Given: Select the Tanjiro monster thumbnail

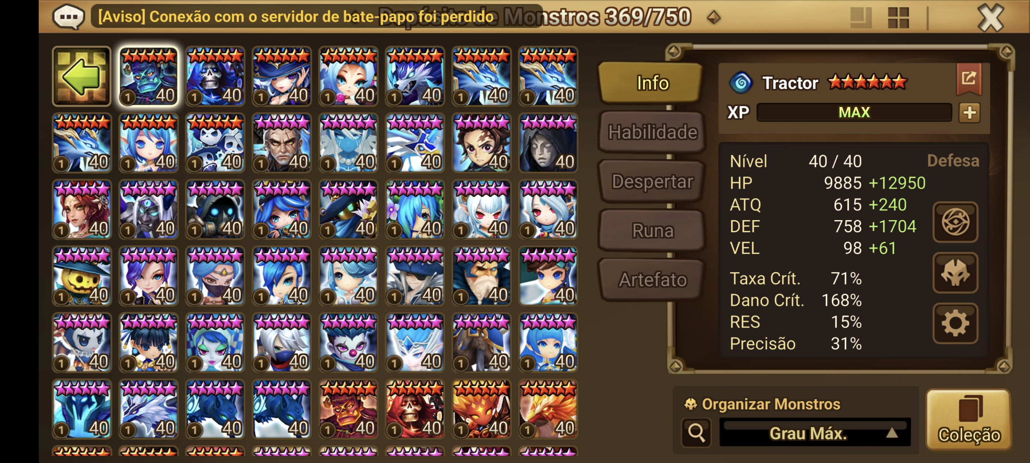Looking at the screenshot, I should coord(482,143).
